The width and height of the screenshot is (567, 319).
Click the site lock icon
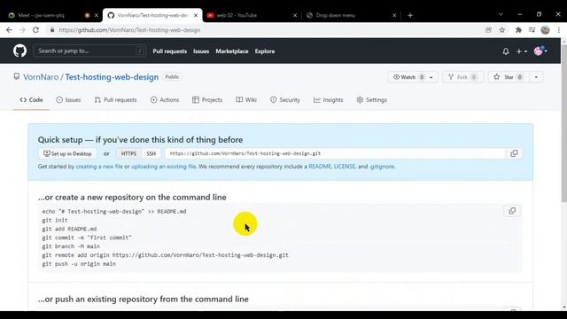point(52,30)
